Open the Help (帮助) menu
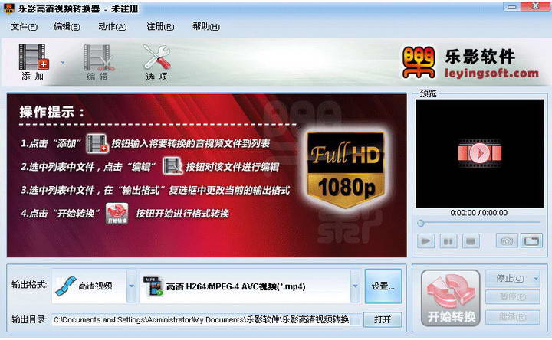The width and height of the screenshot is (552, 340). [x=206, y=27]
